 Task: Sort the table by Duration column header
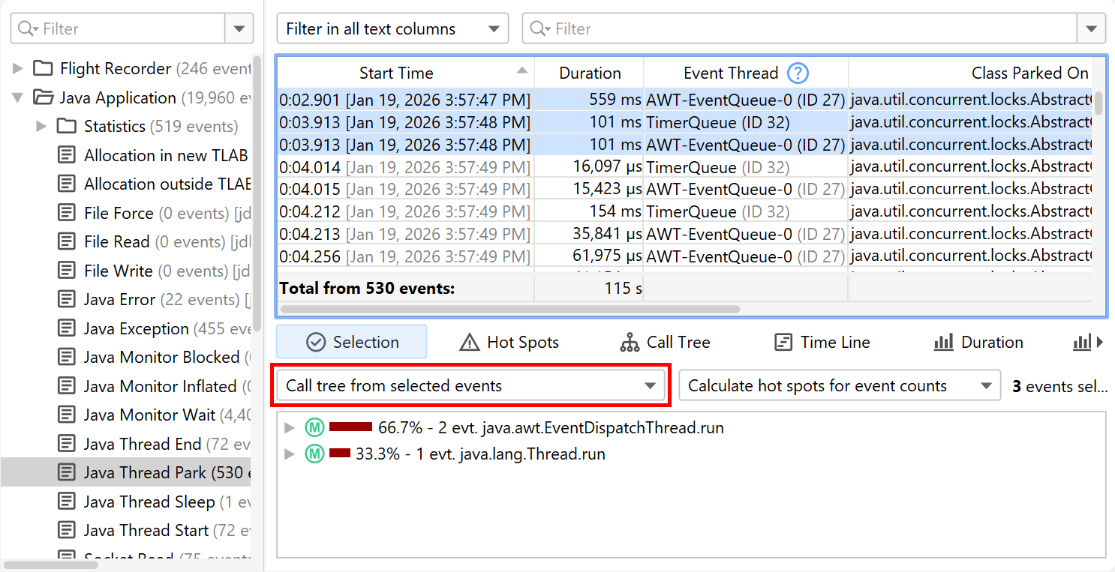589,73
